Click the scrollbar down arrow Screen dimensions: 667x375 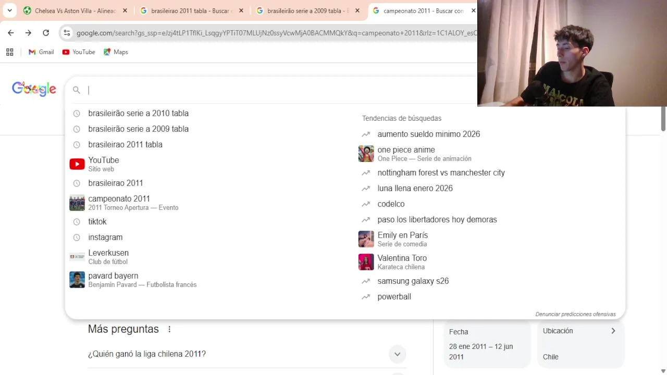(x=663, y=371)
